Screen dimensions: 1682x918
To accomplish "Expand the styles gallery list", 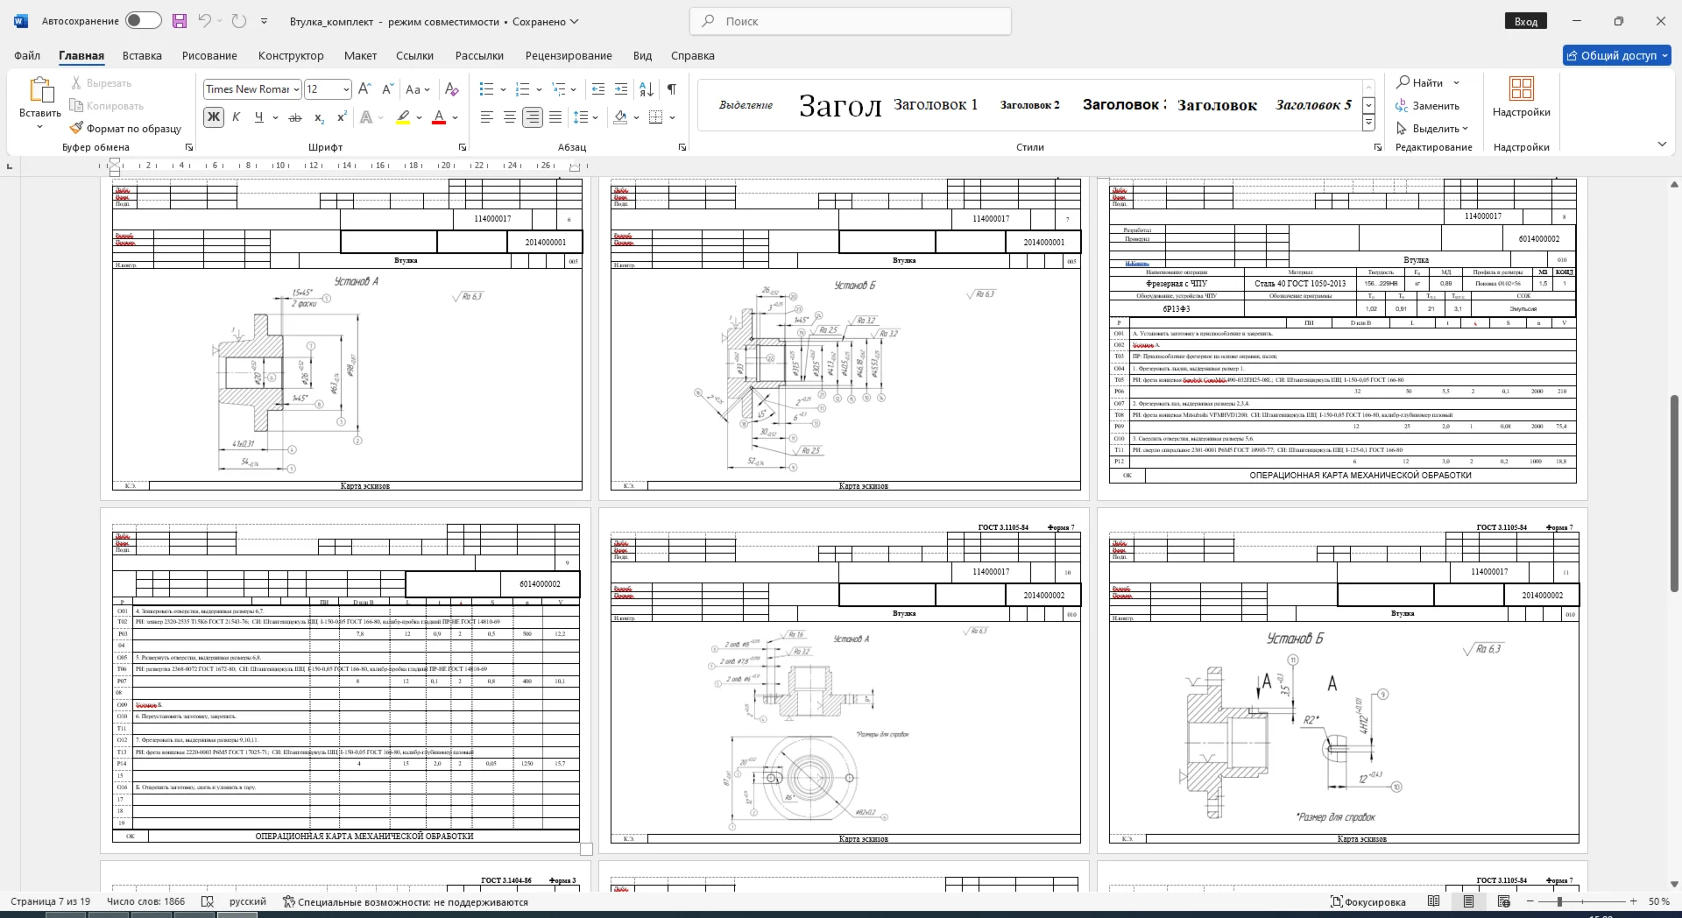I will click(x=1368, y=124).
